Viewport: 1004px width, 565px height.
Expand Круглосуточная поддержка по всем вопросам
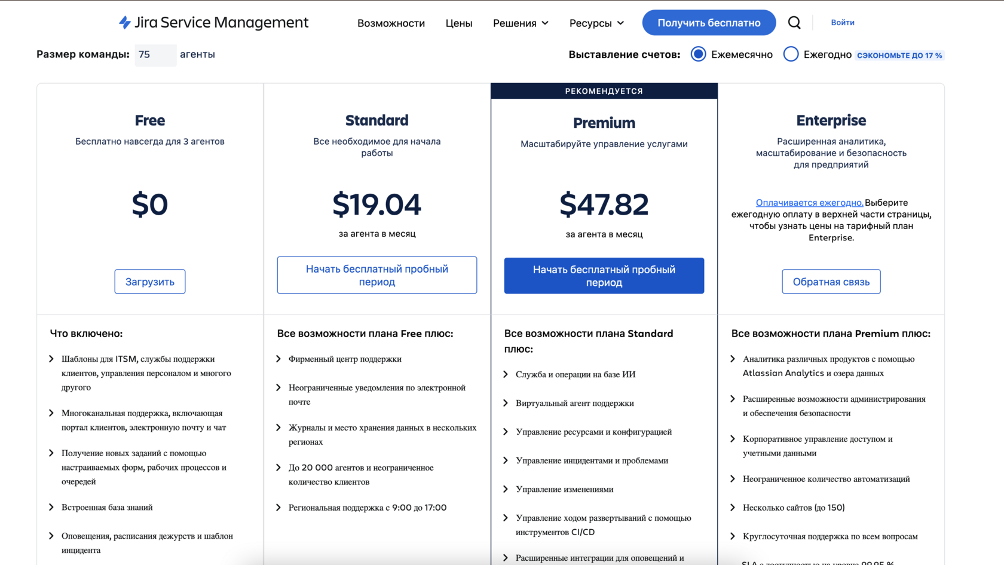824,536
